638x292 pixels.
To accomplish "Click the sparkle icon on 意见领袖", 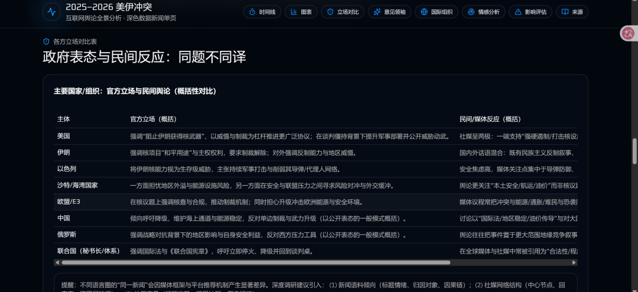I will click(x=377, y=12).
